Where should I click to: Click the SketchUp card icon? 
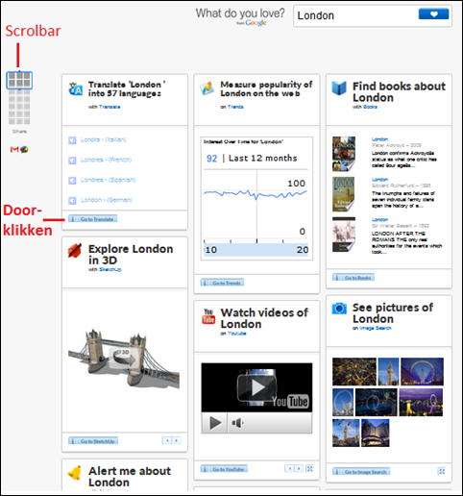pos(75,251)
